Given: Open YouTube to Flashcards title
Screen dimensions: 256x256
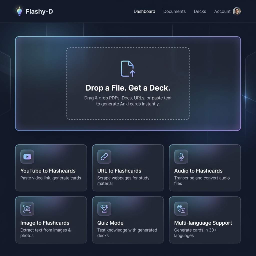Looking at the screenshot, I should (x=48, y=171).
